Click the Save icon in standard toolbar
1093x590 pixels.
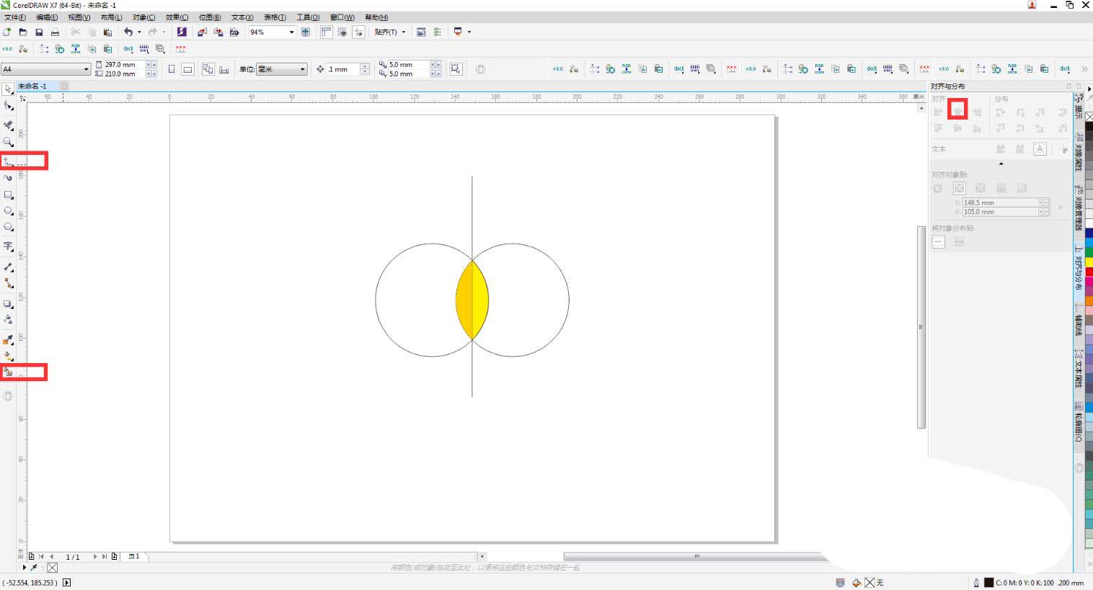[39, 32]
